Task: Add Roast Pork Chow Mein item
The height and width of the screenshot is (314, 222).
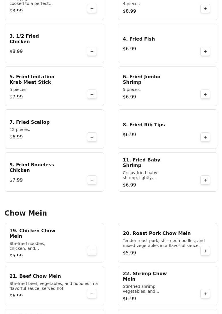Action: [205, 251]
